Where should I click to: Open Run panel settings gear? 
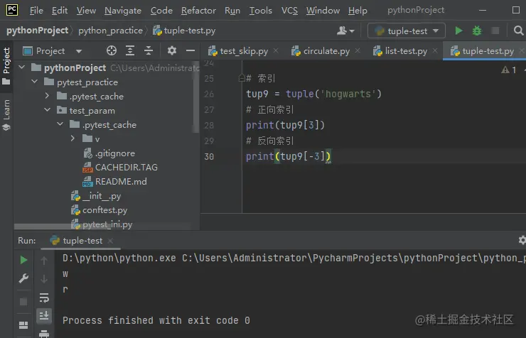(522, 240)
